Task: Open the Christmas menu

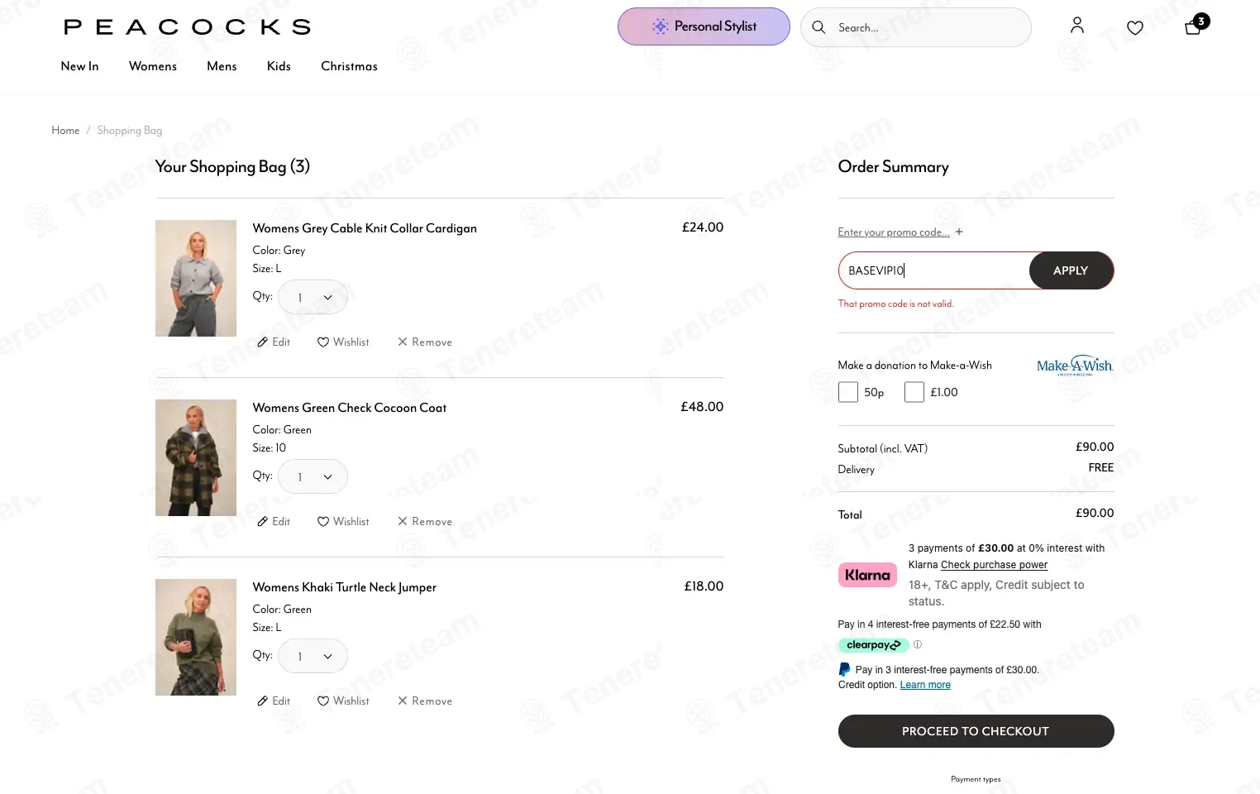Action: tap(349, 66)
